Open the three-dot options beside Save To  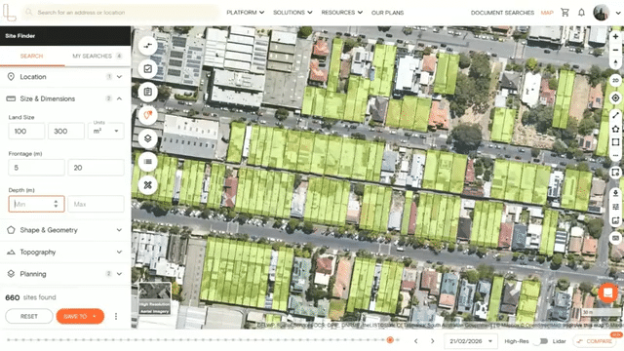(116, 316)
